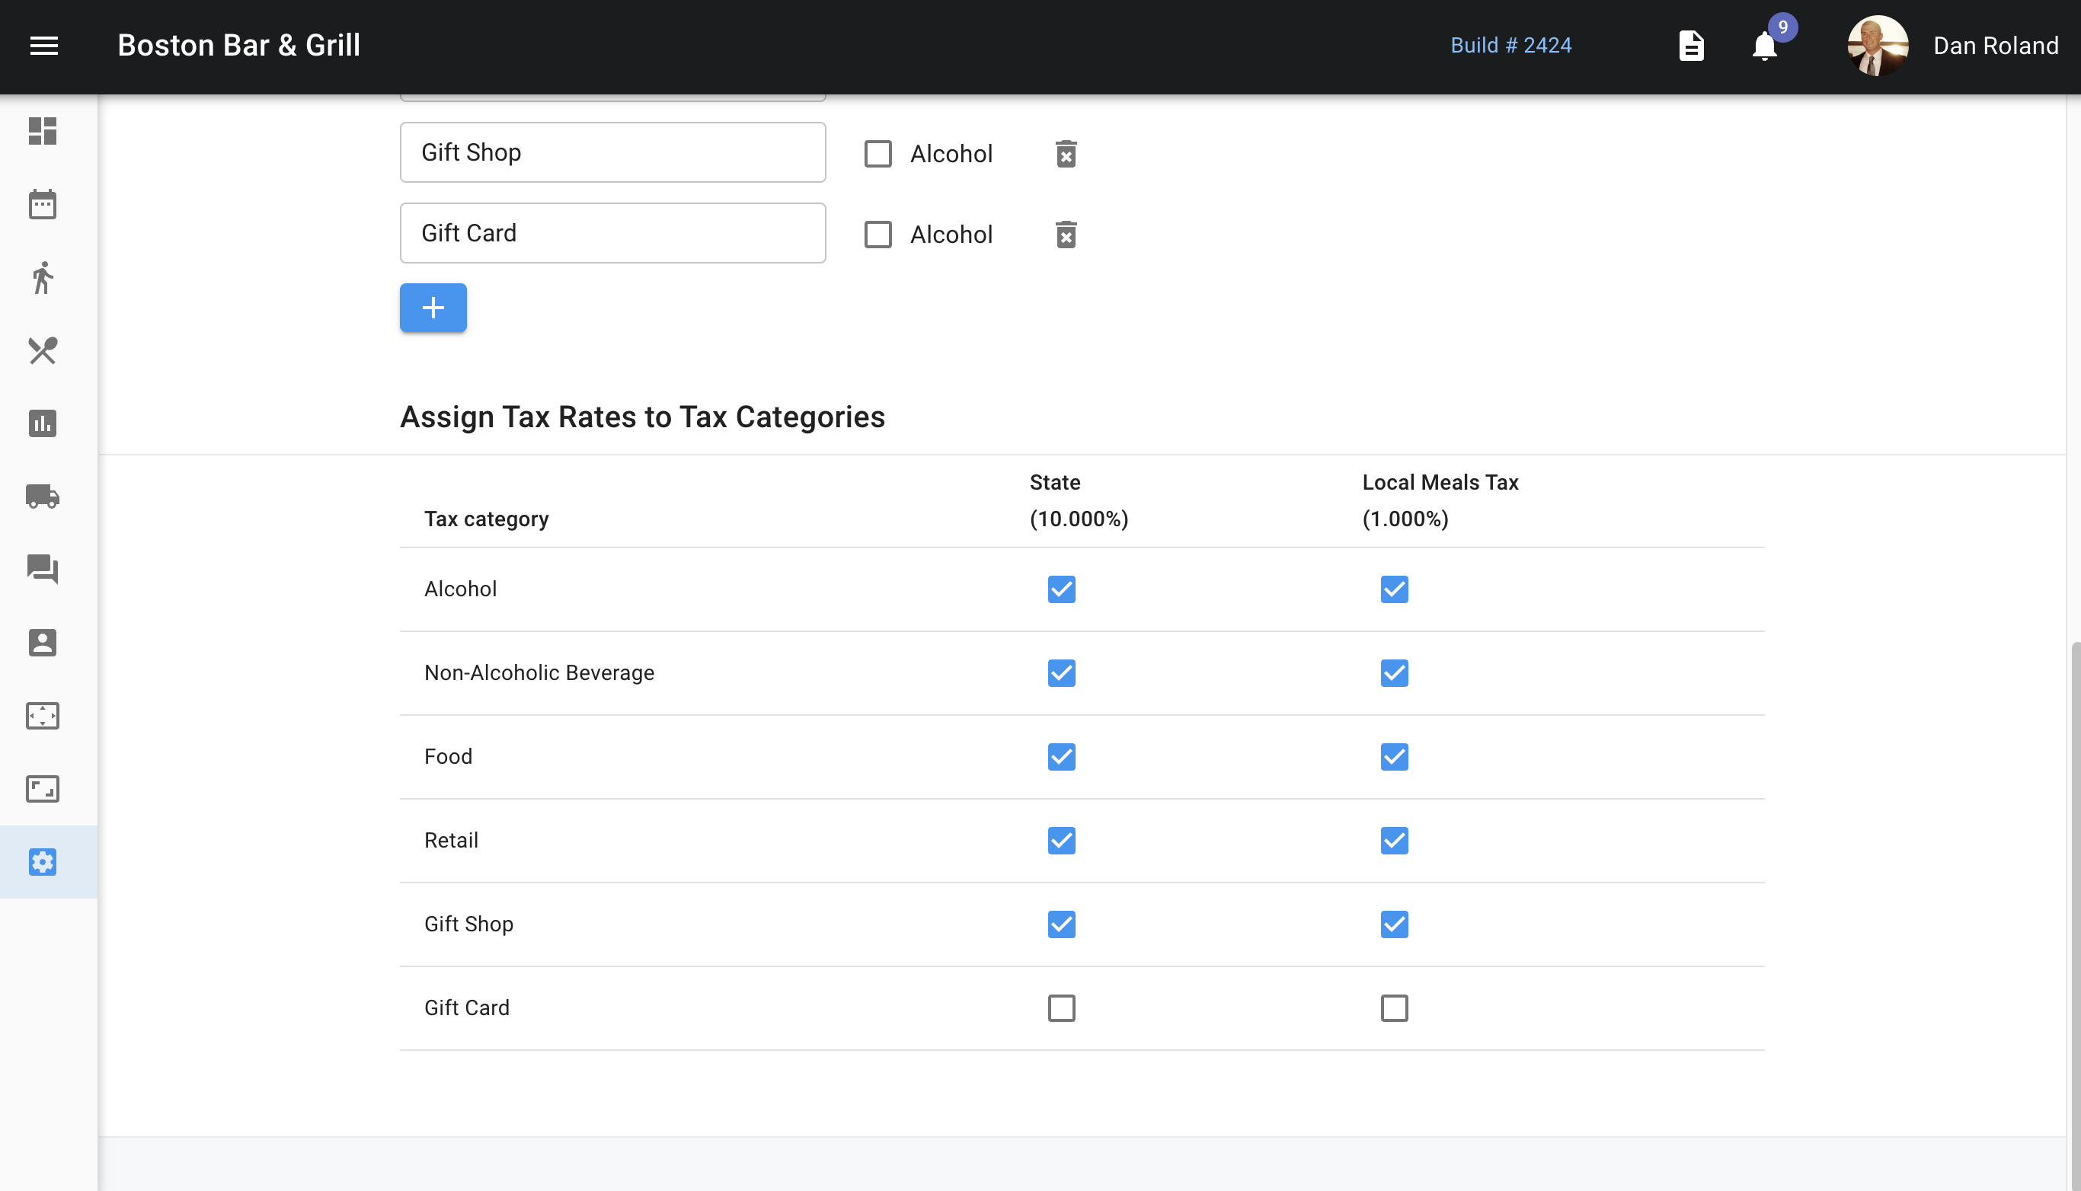The height and width of the screenshot is (1191, 2081).
Task: Check the Alcohol box for Gift Shop
Action: click(x=877, y=154)
